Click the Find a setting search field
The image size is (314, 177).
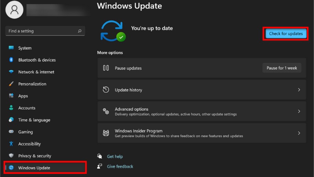coord(45,31)
